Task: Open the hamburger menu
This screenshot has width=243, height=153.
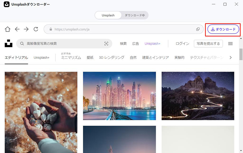Action: tap(230, 44)
